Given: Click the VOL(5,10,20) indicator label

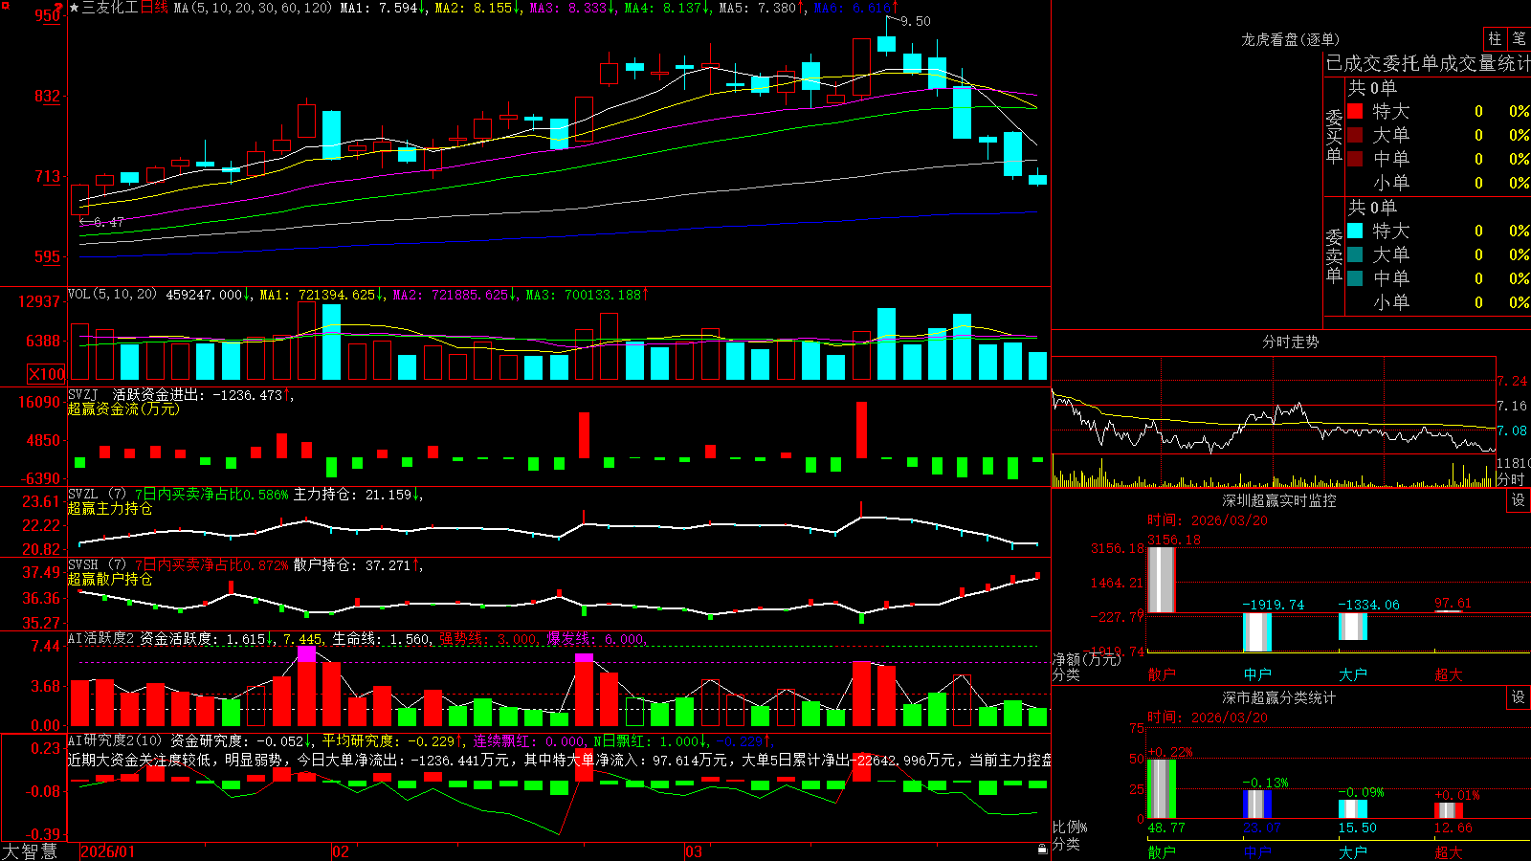Looking at the screenshot, I should click(x=112, y=295).
